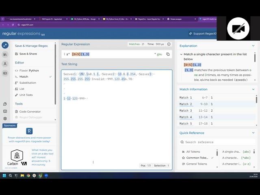Open the regex editor home icon in sidebar

tap(5, 45)
